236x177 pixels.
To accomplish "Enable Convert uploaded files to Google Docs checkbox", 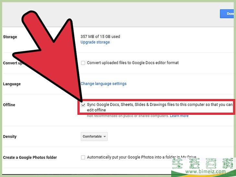I will click(83, 63).
